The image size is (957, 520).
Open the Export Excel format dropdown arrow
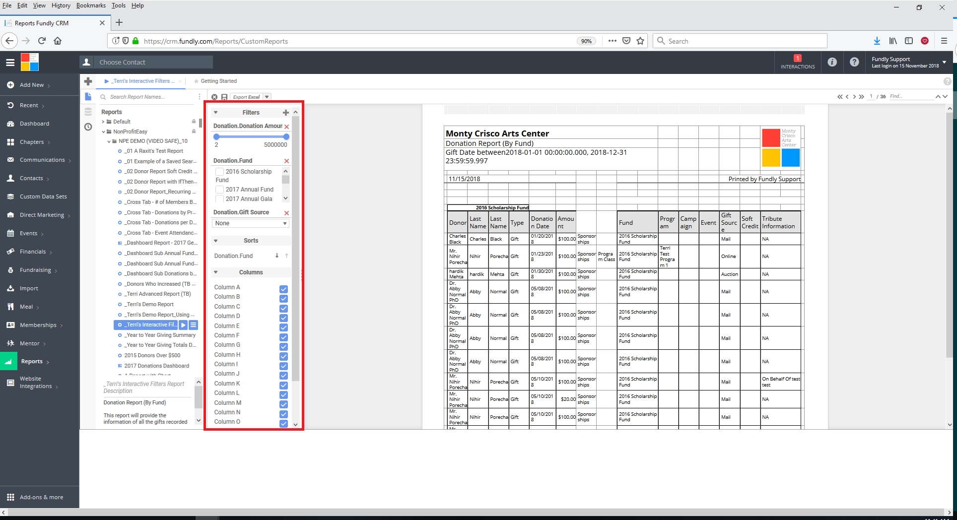coord(267,97)
